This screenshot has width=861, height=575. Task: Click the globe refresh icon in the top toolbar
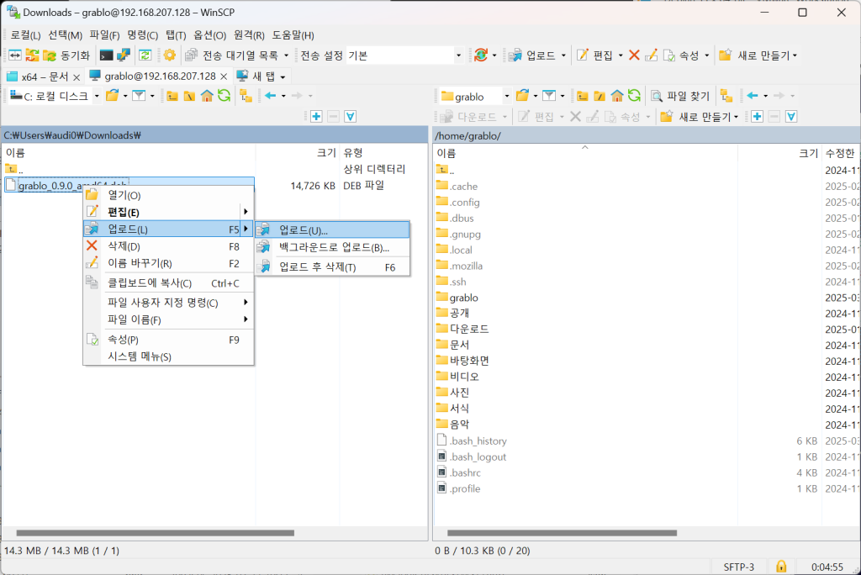click(481, 55)
